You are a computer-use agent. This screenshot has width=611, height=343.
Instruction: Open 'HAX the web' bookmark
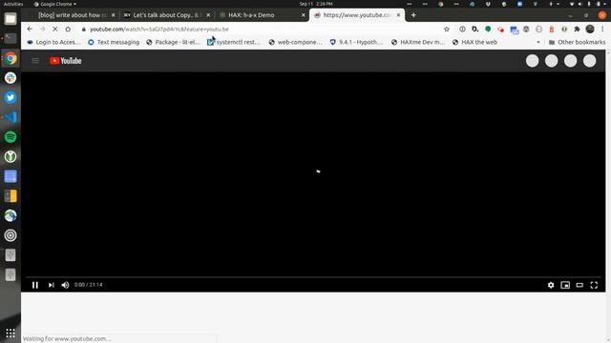click(x=474, y=42)
